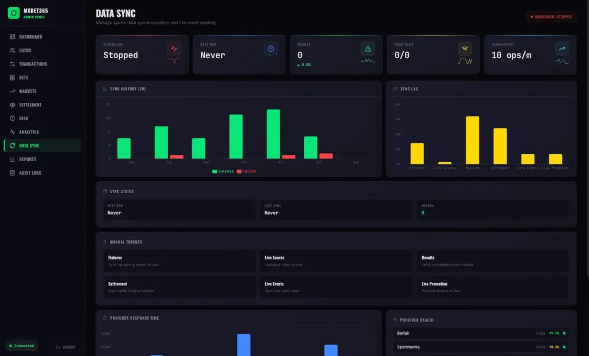Open the Transactions section

[x=42, y=64]
